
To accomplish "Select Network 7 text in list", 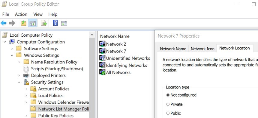I will tap(116, 51).
